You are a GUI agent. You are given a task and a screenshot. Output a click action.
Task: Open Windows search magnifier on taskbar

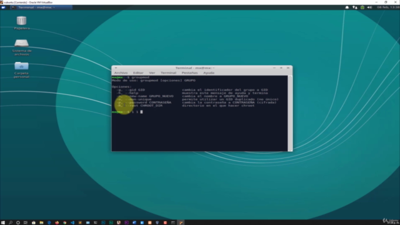coord(11,222)
